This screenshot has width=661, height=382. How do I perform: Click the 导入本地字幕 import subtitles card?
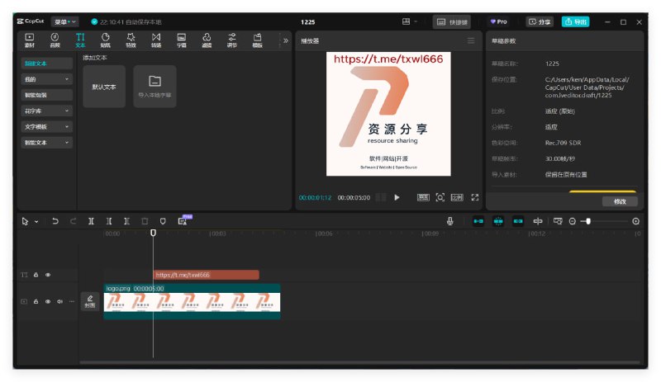155,87
